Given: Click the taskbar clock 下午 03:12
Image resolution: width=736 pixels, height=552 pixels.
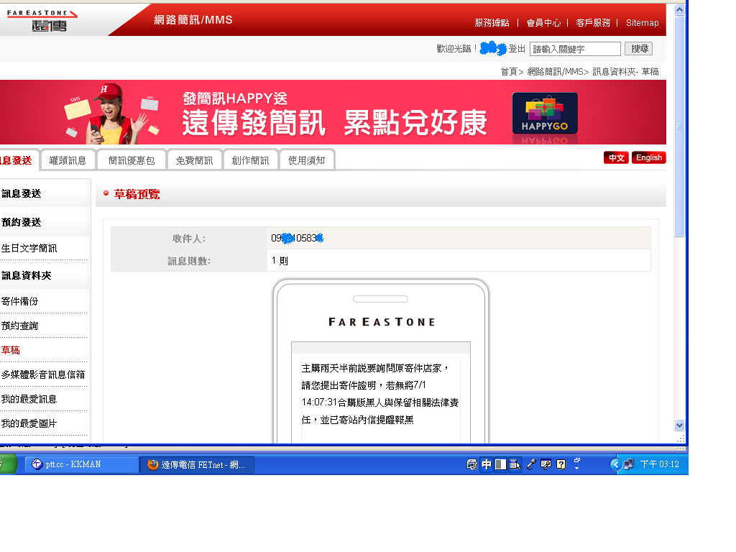Looking at the screenshot, I should tap(660, 464).
